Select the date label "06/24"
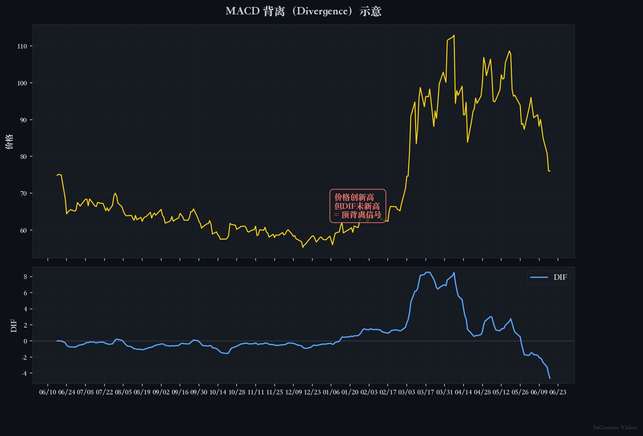Image resolution: width=643 pixels, height=436 pixels. (x=67, y=392)
